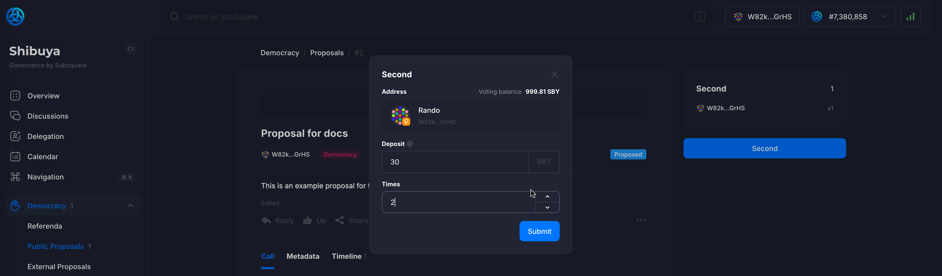942x276 pixels.
Task: Click the three-dot more options icon
Action: pos(641,220)
